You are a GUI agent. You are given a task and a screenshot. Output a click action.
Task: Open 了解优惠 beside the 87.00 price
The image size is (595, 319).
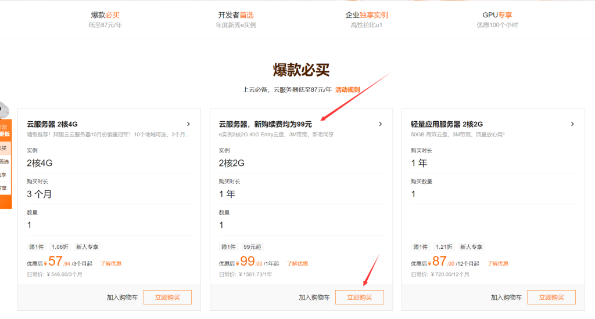[498, 264]
